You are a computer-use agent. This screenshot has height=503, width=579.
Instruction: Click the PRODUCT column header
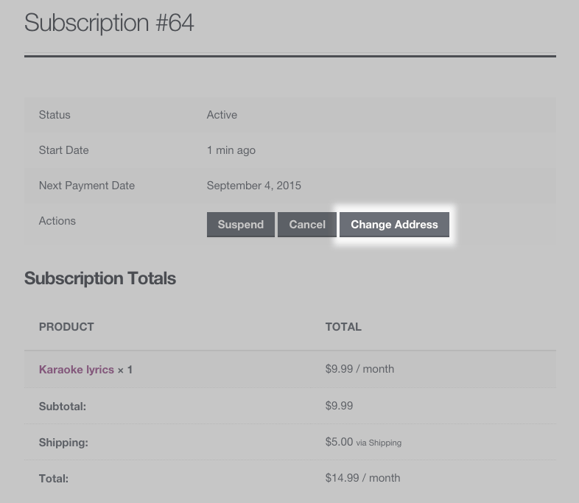tap(66, 326)
